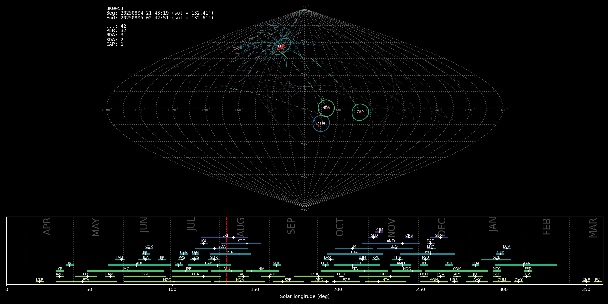The image size is (608, 304).
Task: Click the 350 tick on the solar longitude axis
Action: (x=586, y=290)
